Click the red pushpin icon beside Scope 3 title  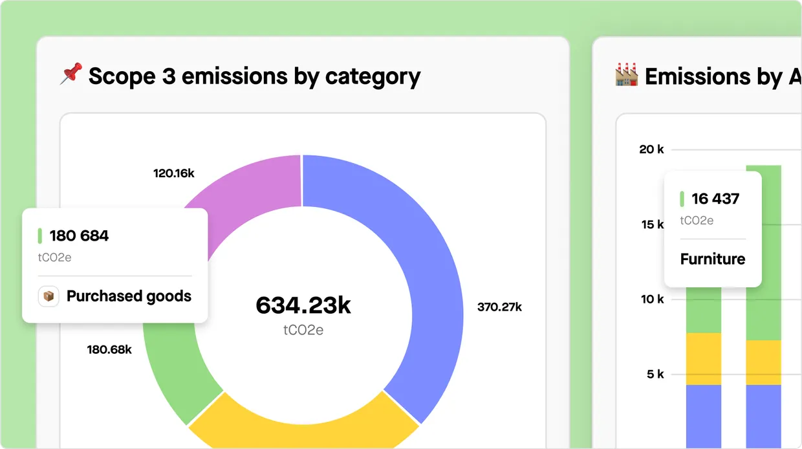(70, 74)
